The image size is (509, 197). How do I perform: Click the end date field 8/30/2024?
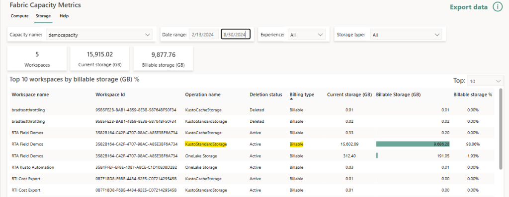236,34
